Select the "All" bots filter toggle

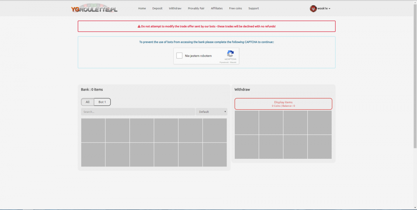(x=88, y=102)
